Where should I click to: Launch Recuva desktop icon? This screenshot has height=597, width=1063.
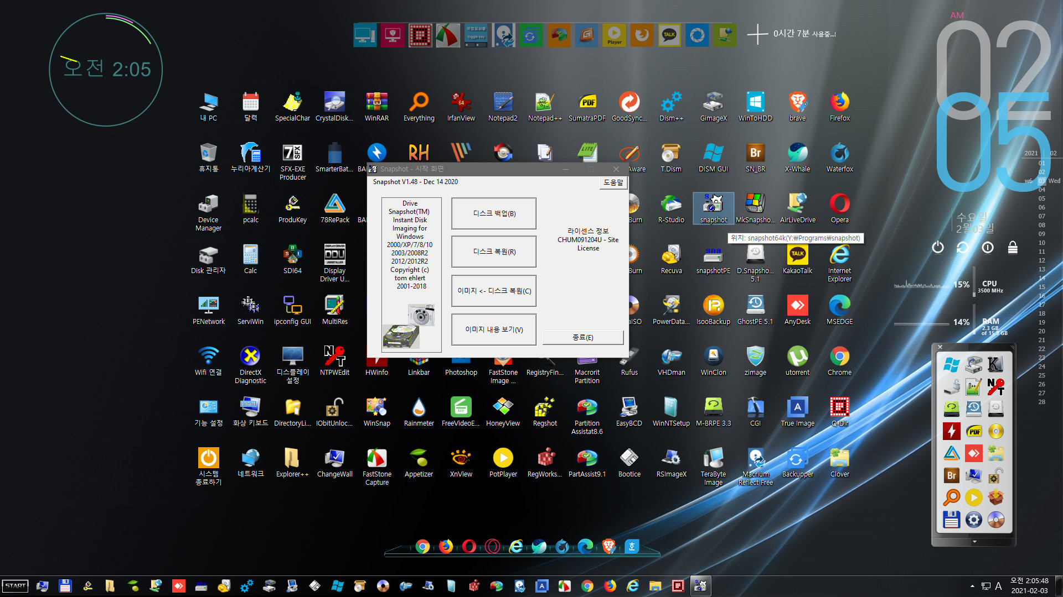point(671,259)
